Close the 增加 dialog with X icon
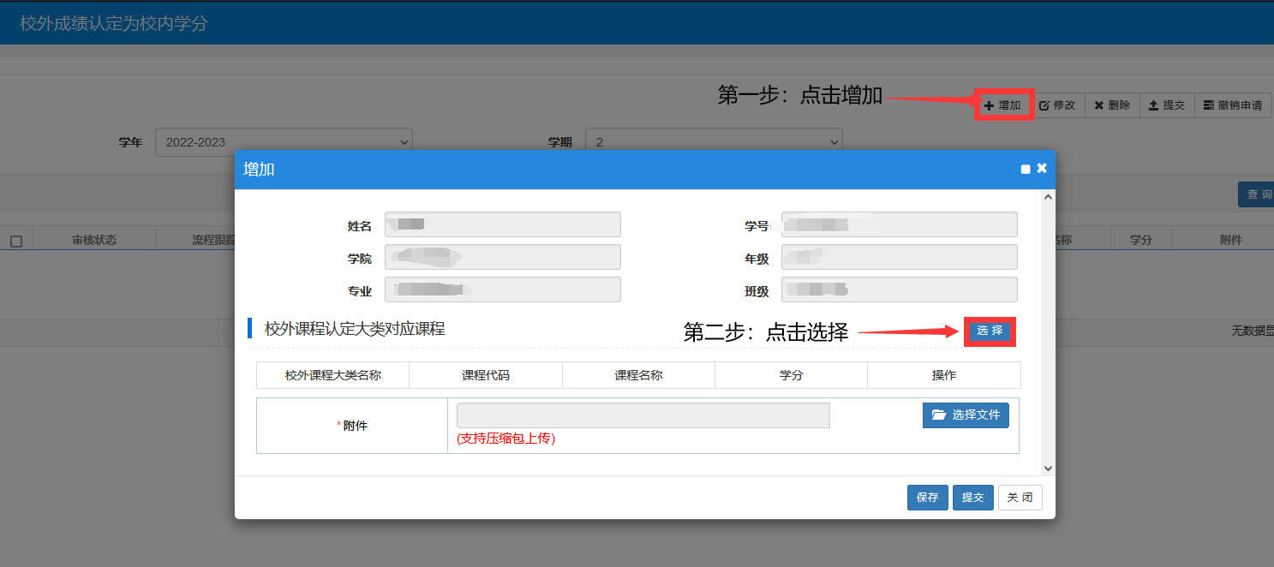Image resolution: width=1274 pixels, height=567 pixels. point(1042,169)
